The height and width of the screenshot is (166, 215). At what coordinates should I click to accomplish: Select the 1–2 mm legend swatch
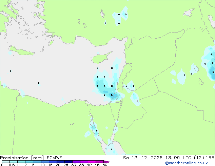pyautogui.click(x=21, y=162)
